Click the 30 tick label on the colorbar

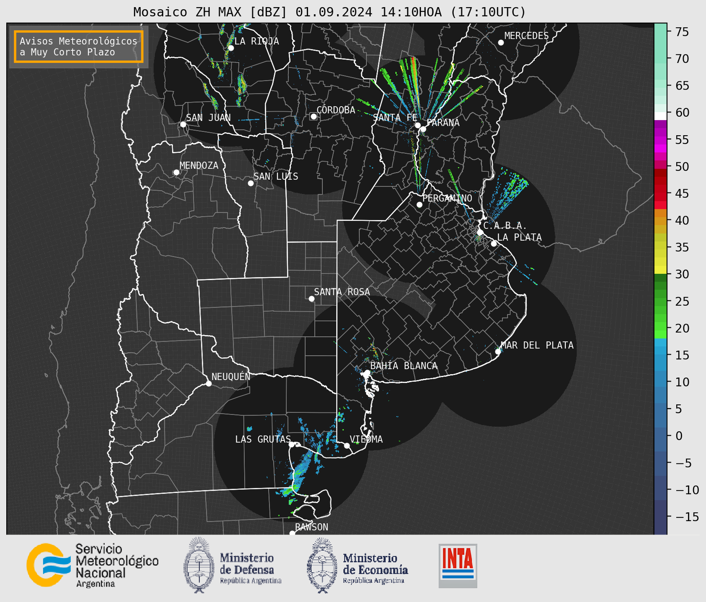pos(682,274)
